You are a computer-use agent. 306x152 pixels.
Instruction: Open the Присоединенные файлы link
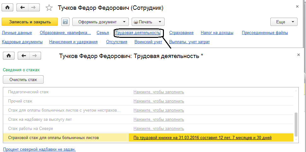[265, 33]
